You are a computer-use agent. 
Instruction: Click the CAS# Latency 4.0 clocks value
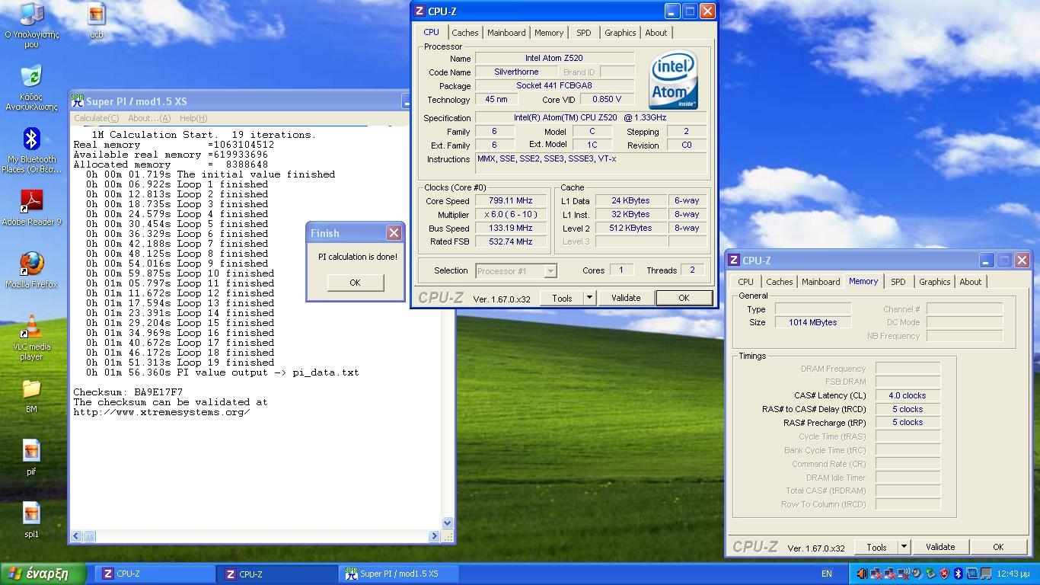(908, 395)
